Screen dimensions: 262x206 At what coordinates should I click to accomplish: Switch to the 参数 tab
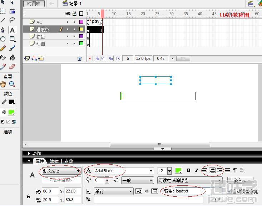[69, 161]
